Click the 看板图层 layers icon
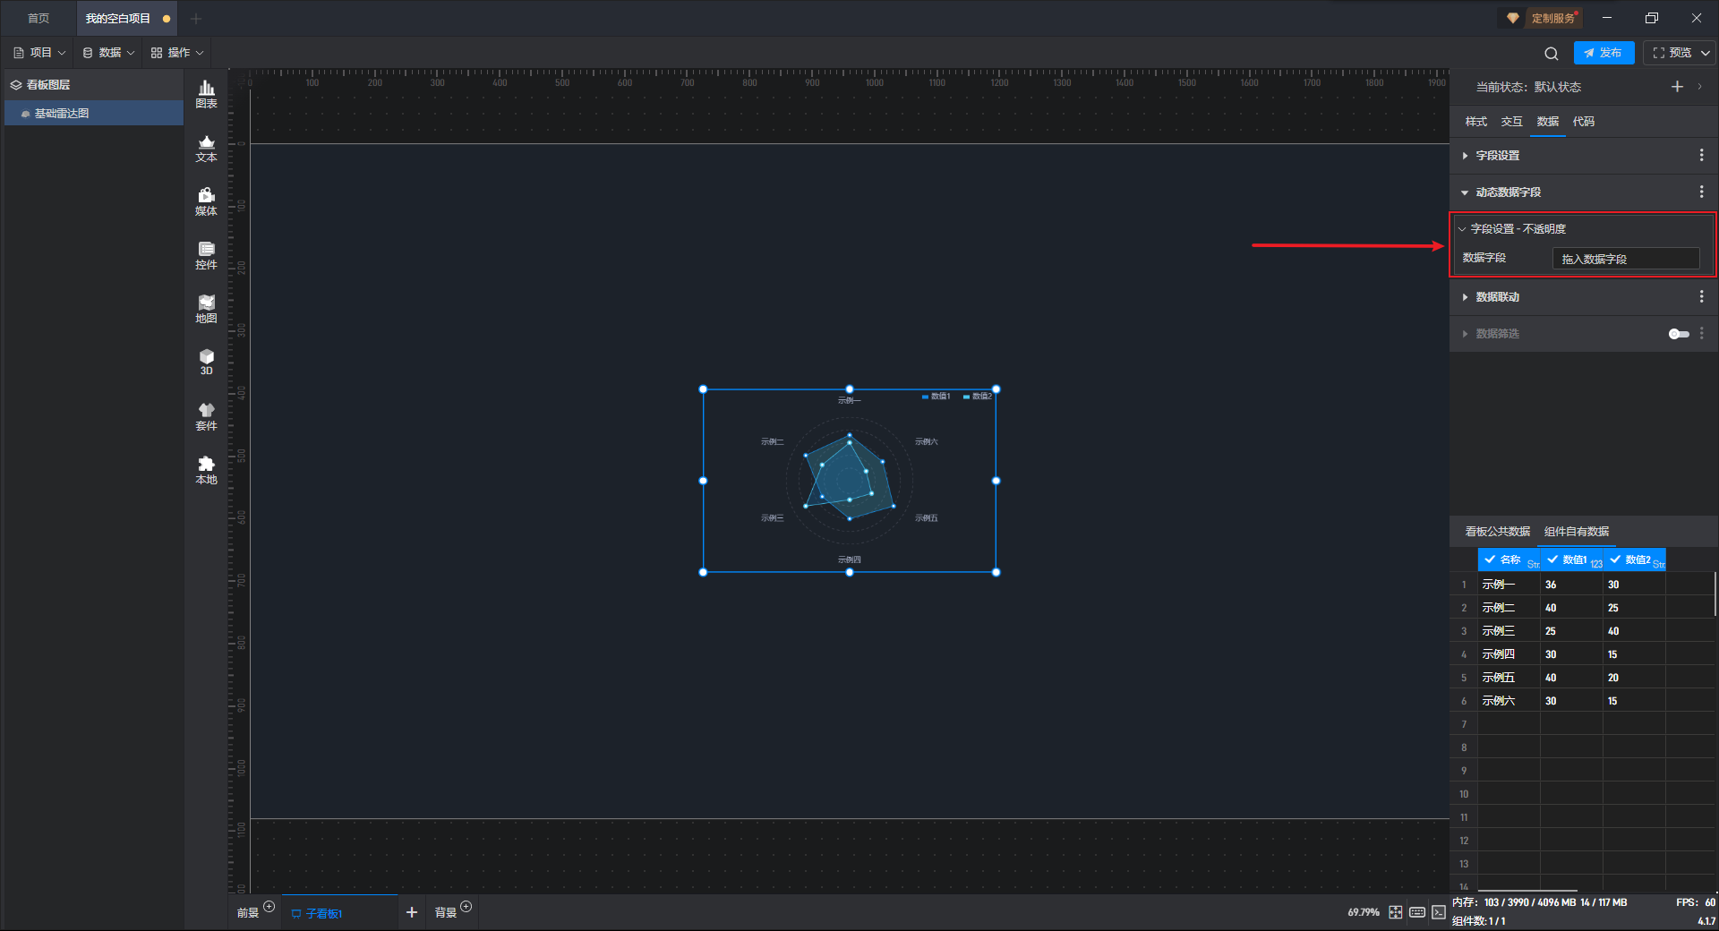Screen dimensions: 1719x931 click(x=16, y=85)
